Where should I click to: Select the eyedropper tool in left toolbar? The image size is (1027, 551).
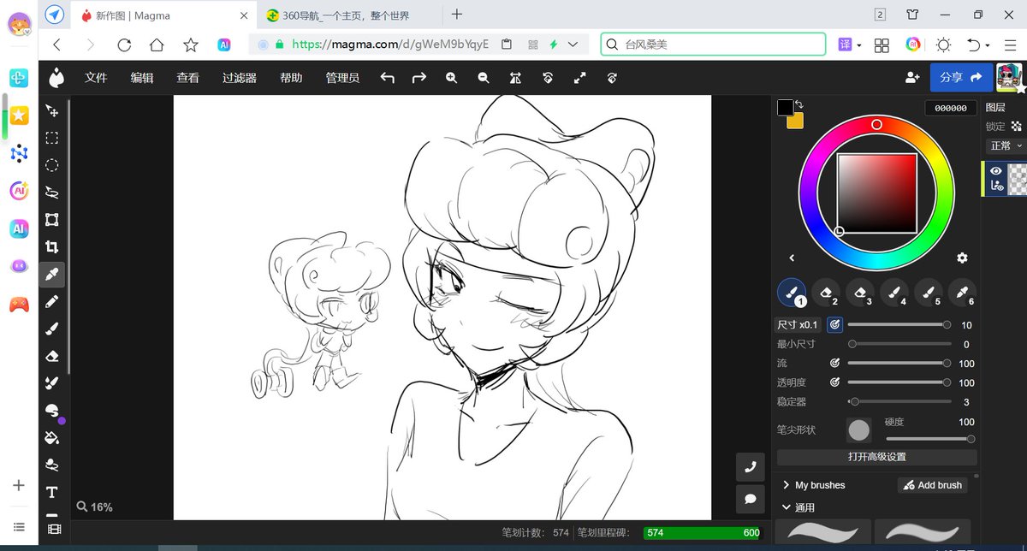pyautogui.click(x=52, y=275)
